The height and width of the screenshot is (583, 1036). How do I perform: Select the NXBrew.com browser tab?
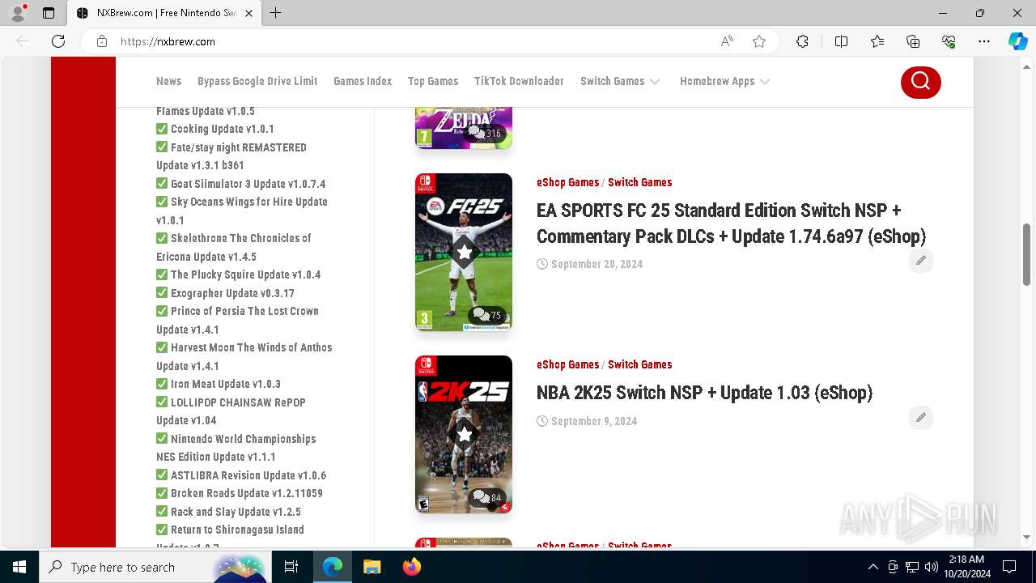(164, 13)
